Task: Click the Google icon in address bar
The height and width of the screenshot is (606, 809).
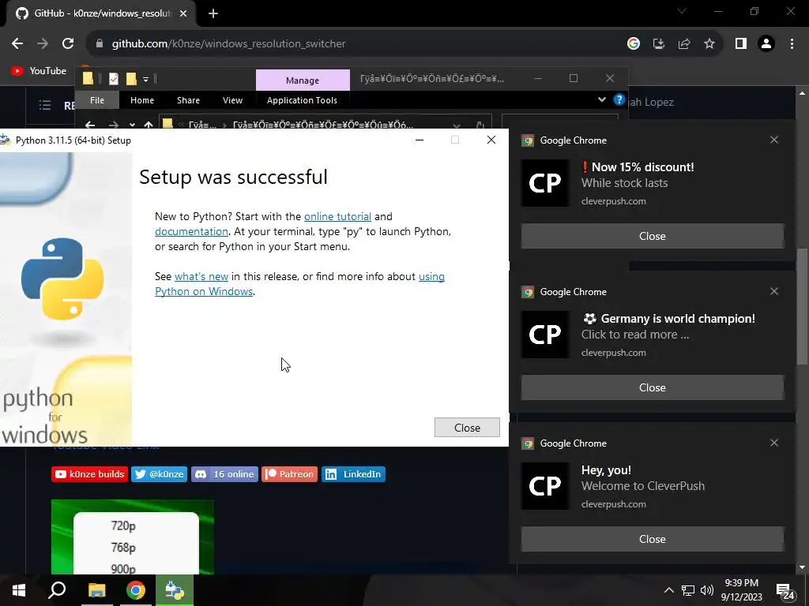Action: (x=634, y=44)
